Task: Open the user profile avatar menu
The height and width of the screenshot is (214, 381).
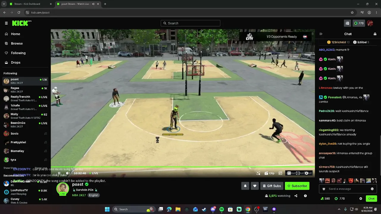Action: (370, 23)
